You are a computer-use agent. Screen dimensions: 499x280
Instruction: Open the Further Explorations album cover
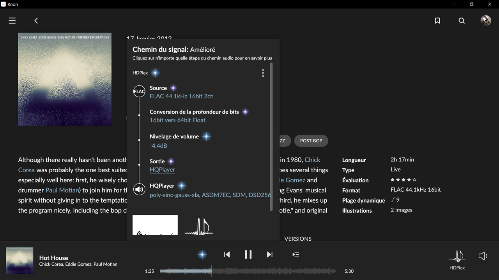[x=65, y=79]
